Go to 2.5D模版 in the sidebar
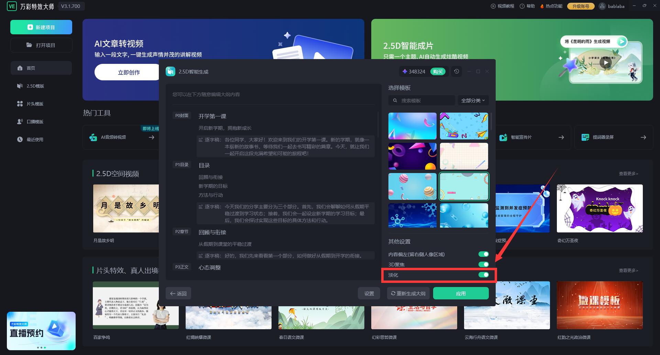This screenshot has width=660, height=355. tap(35, 86)
